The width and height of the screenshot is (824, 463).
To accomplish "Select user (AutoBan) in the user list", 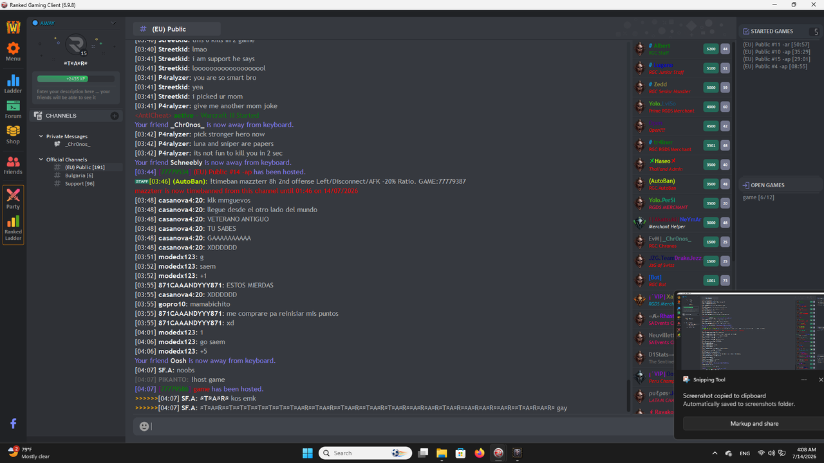I will (662, 181).
